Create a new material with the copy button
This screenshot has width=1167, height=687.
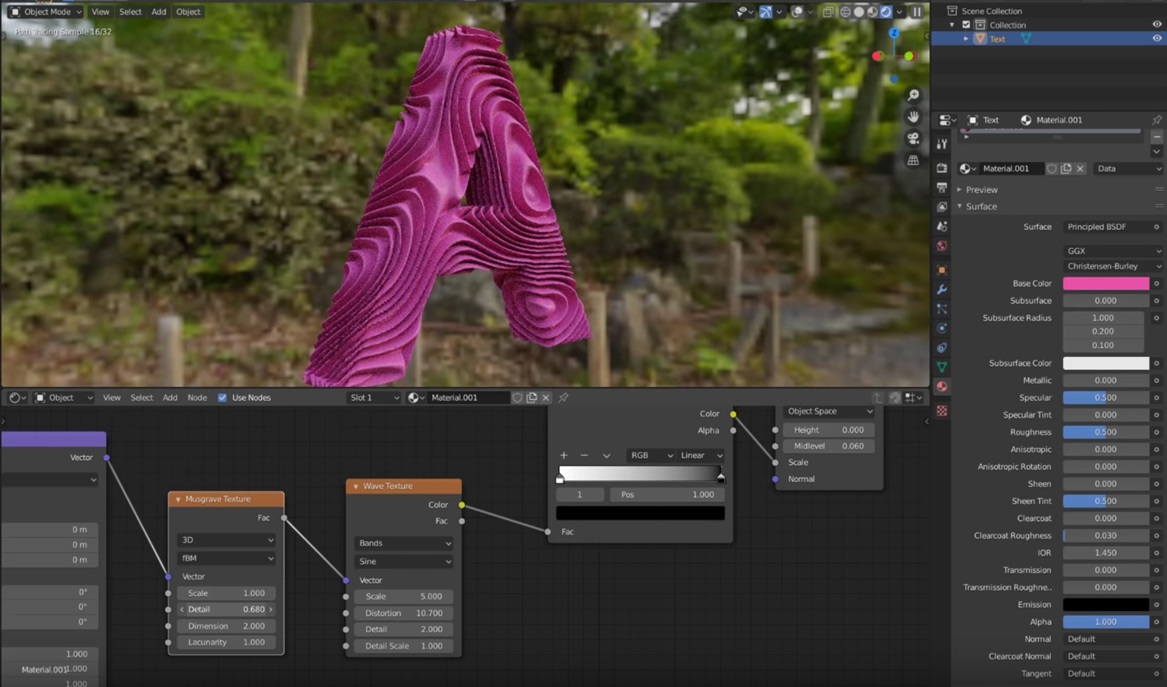click(531, 397)
